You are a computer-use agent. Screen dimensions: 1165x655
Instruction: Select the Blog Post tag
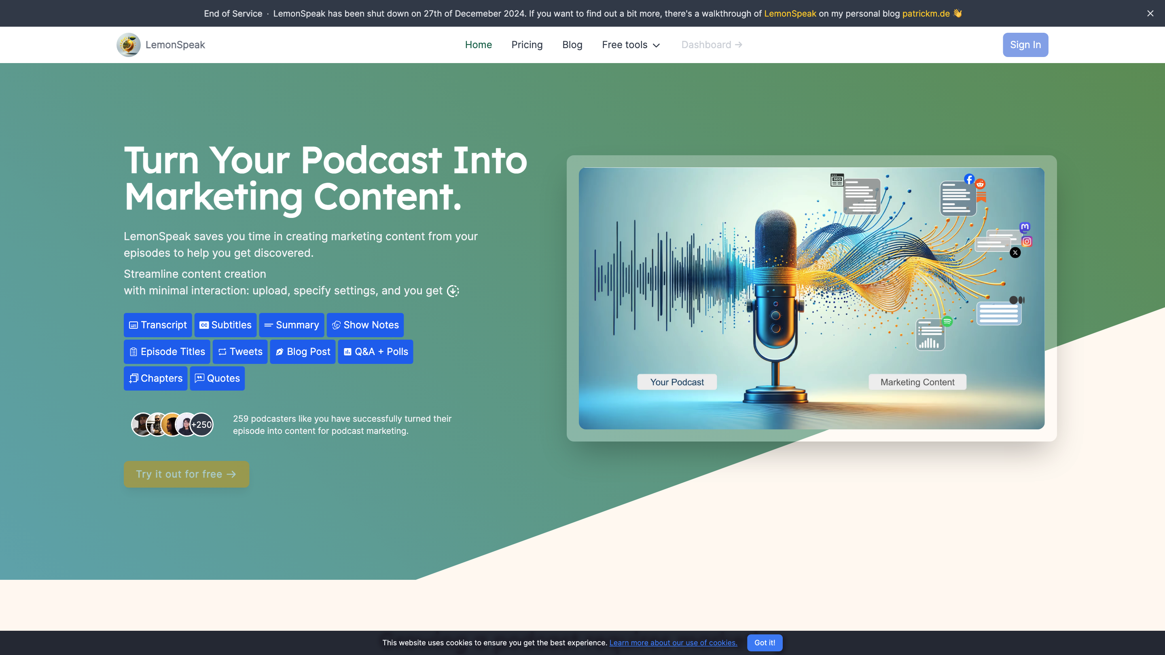pos(303,352)
